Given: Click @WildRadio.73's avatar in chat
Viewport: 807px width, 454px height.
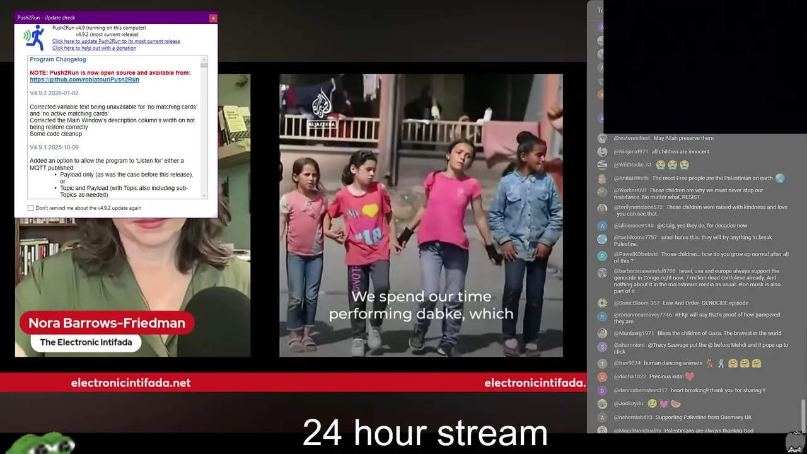Looking at the screenshot, I should pyautogui.click(x=602, y=165).
